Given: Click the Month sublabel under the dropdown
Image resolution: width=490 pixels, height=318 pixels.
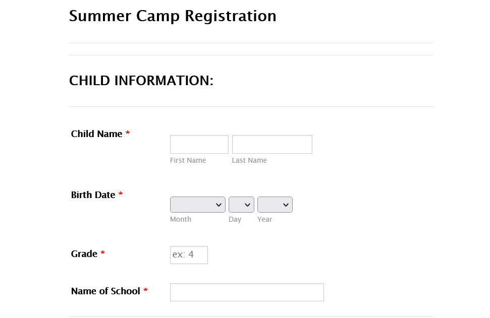Looking at the screenshot, I should pos(181,220).
